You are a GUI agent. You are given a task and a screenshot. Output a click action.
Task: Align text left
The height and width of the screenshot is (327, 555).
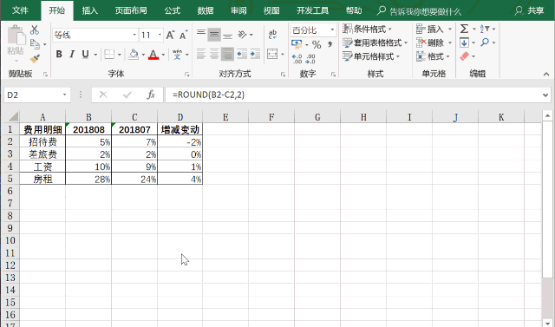(x=201, y=54)
